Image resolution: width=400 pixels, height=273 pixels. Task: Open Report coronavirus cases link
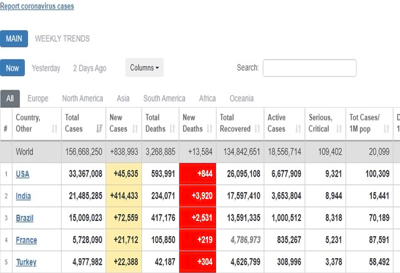37,6
